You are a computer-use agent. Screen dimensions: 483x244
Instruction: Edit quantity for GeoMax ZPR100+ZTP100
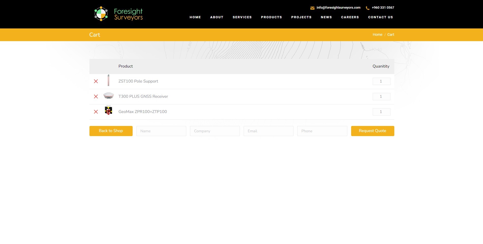381,112
